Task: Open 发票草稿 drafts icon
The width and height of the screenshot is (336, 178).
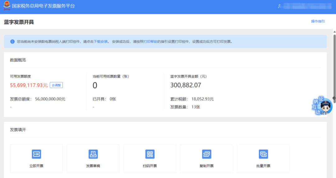Action: tap(93, 154)
